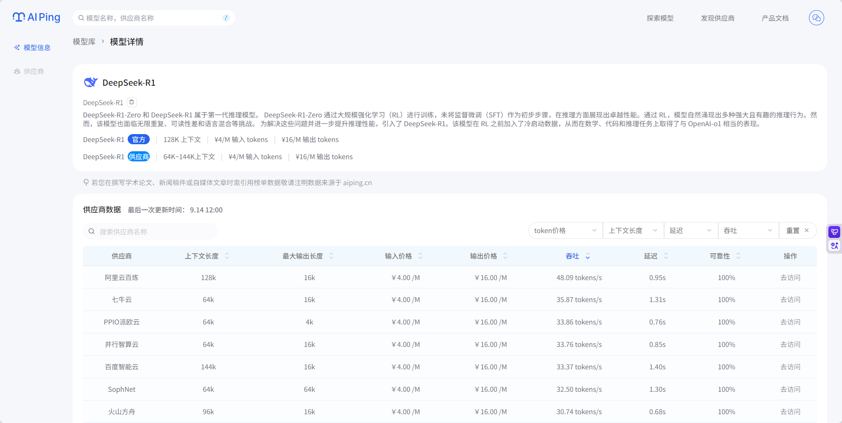This screenshot has height=423, width=842.
Task: Sort by 最大输出长度 using its sort arrows
Action: (x=332, y=256)
